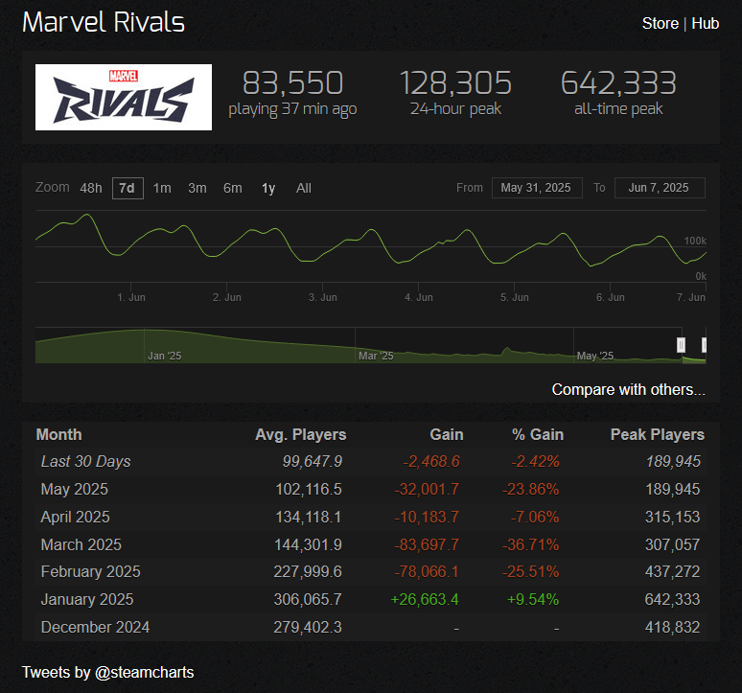Choose the 6m zoom range
The image size is (742, 693).
click(x=233, y=188)
